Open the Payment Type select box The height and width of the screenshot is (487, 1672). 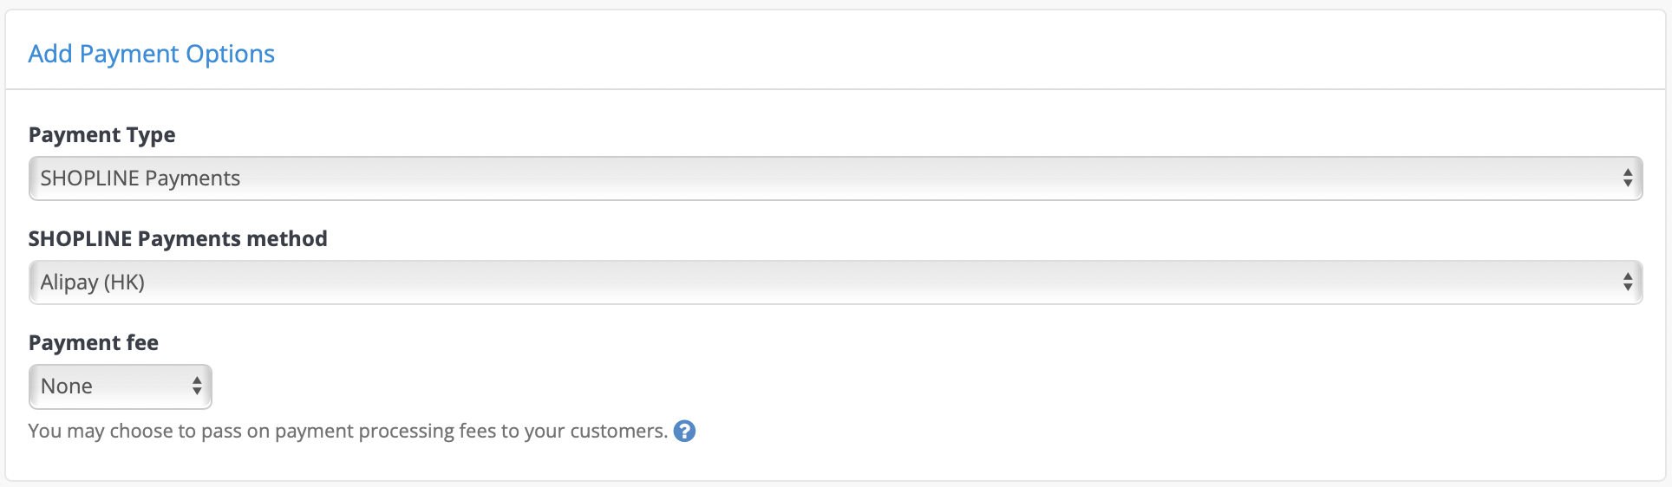[x=836, y=179]
